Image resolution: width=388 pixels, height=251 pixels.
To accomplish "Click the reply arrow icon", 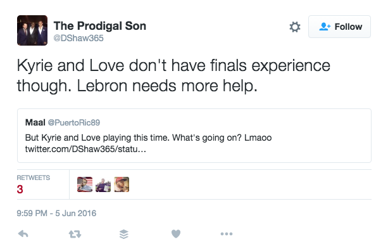I will point(23,234).
